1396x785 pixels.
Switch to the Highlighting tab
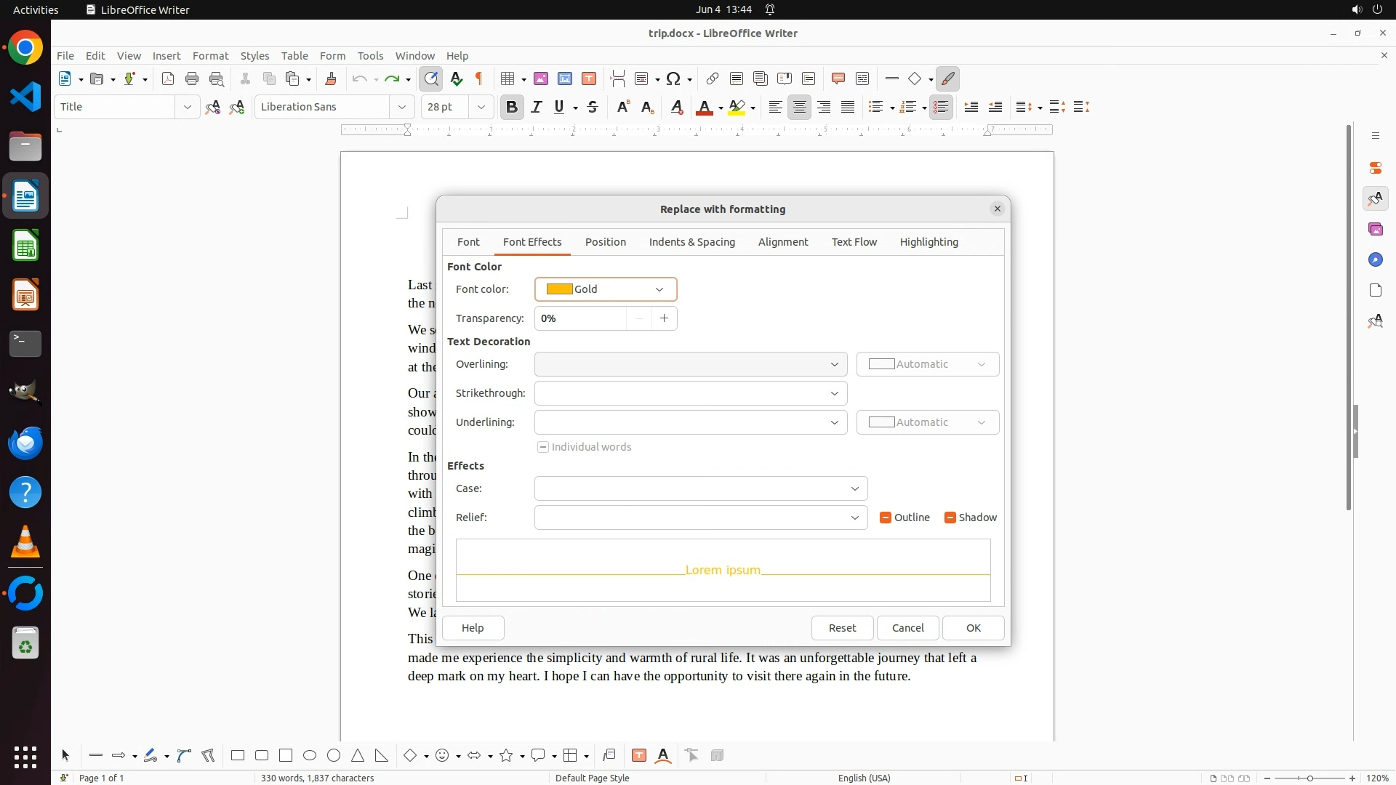pyautogui.click(x=928, y=242)
